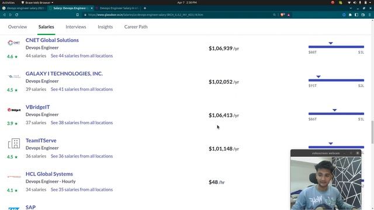The width and height of the screenshot is (374, 210).
Task: Click the page vertical scrollbar thumb
Action: 372,132
